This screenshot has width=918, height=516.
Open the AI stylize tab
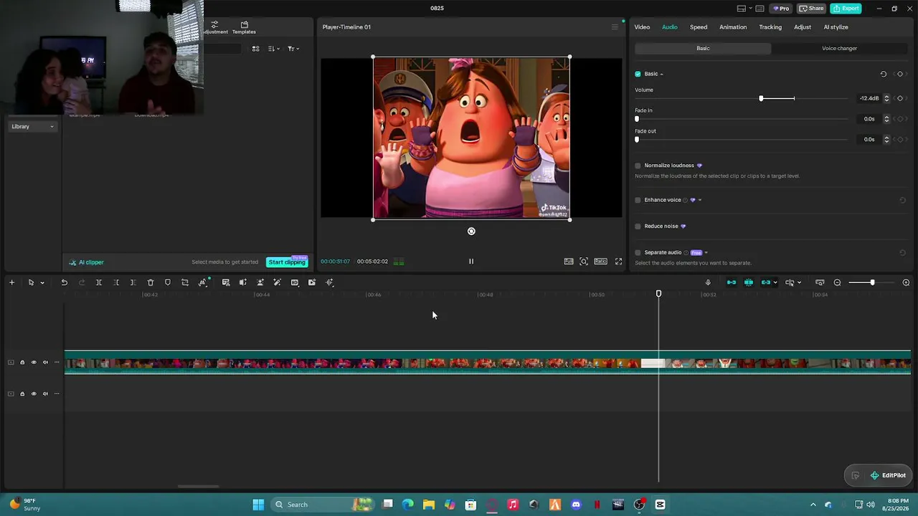click(836, 27)
